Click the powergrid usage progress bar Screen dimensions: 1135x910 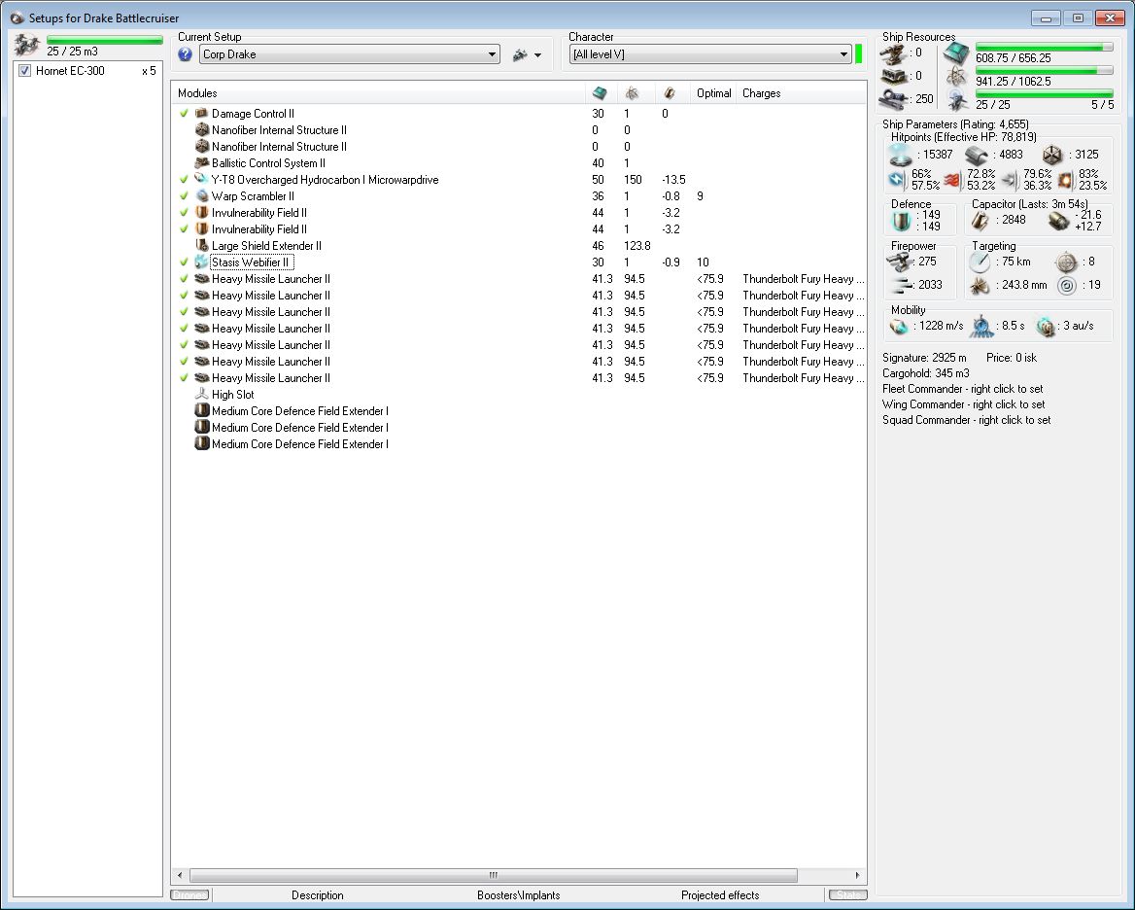click(x=1044, y=70)
